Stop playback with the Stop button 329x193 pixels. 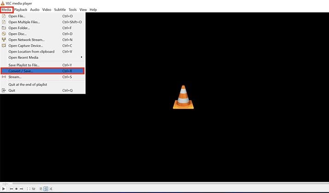[17, 189]
